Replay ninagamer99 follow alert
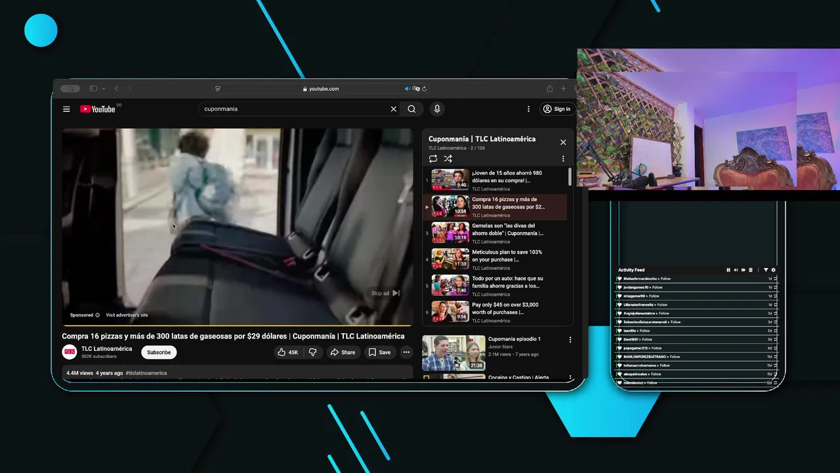840x473 pixels. pyautogui.click(x=776, y=296)
